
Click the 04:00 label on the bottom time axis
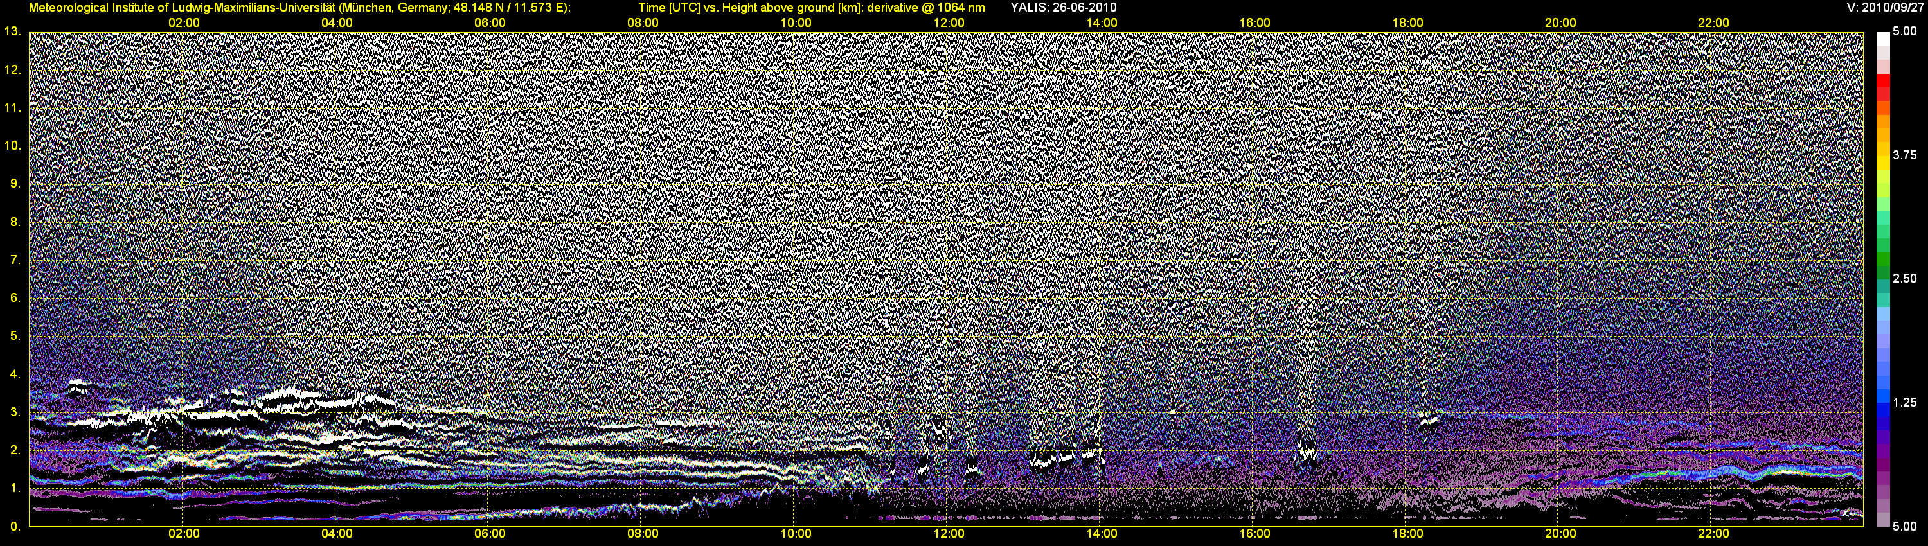pos(337,533)
